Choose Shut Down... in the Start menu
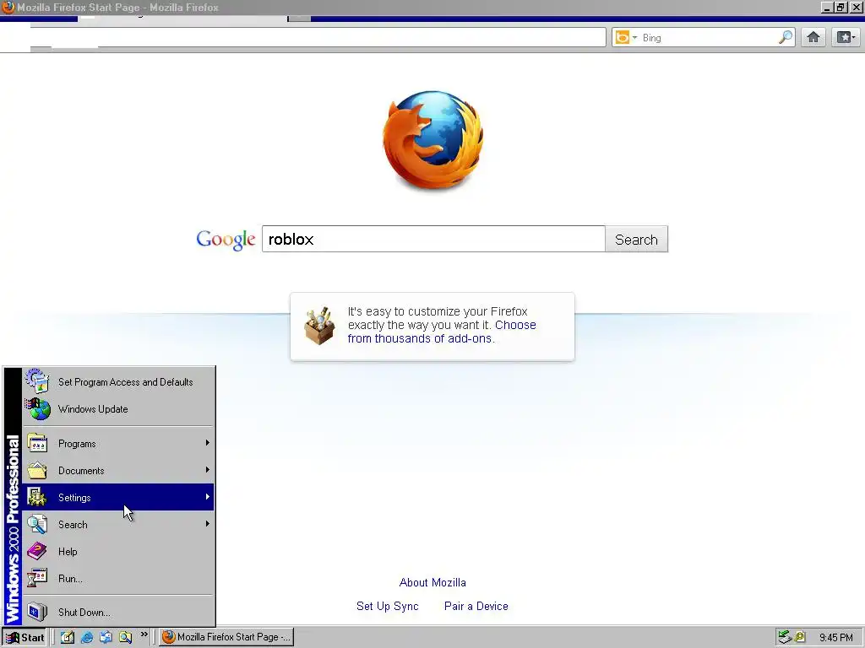Image resolution: width=865 pixels, height=648 pixels. 118,613
